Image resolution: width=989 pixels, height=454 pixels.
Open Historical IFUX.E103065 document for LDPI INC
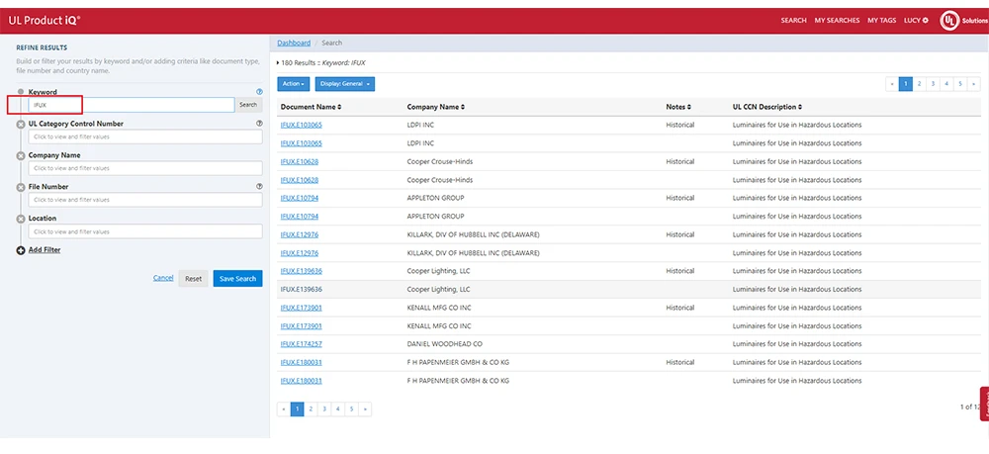[302, 125]
